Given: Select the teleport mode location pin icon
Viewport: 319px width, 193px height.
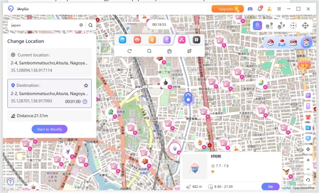Looking at the screenshot, I should coord(257,26).
